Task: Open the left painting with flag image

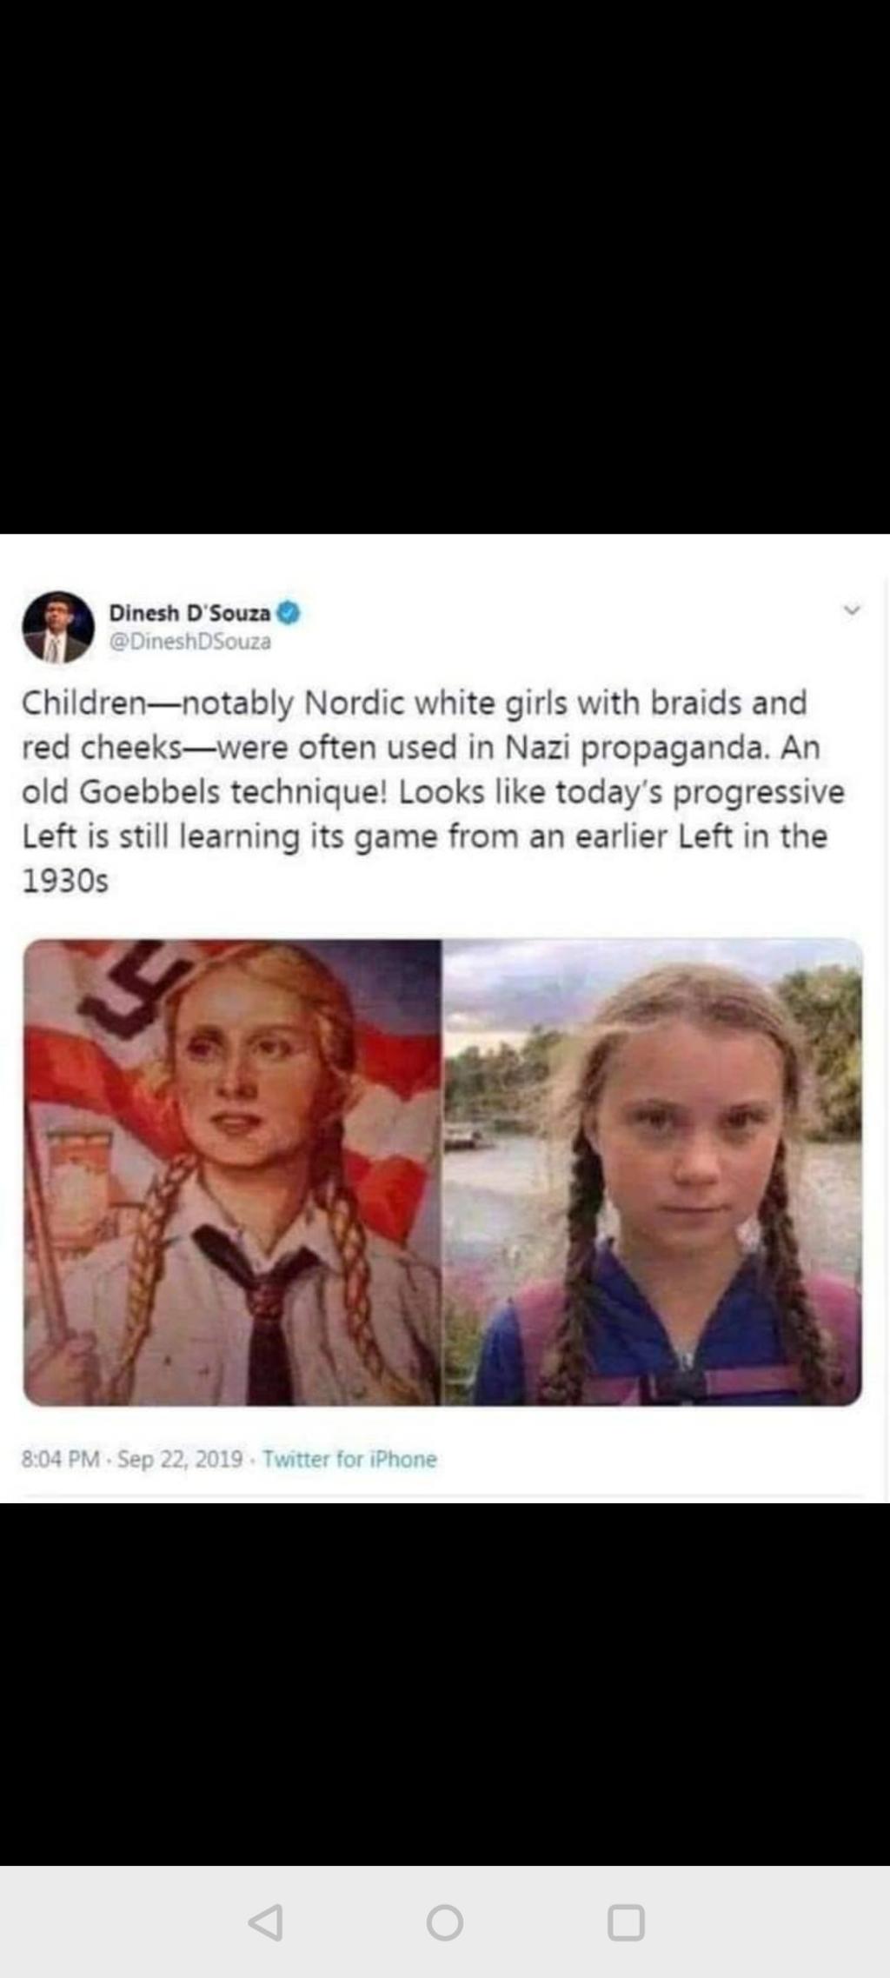Action: coord(232,1172)
